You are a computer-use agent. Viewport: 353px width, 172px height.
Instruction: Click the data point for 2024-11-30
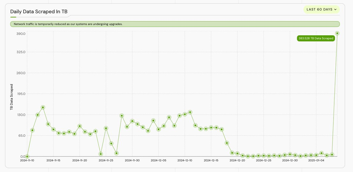pos(132,121)
